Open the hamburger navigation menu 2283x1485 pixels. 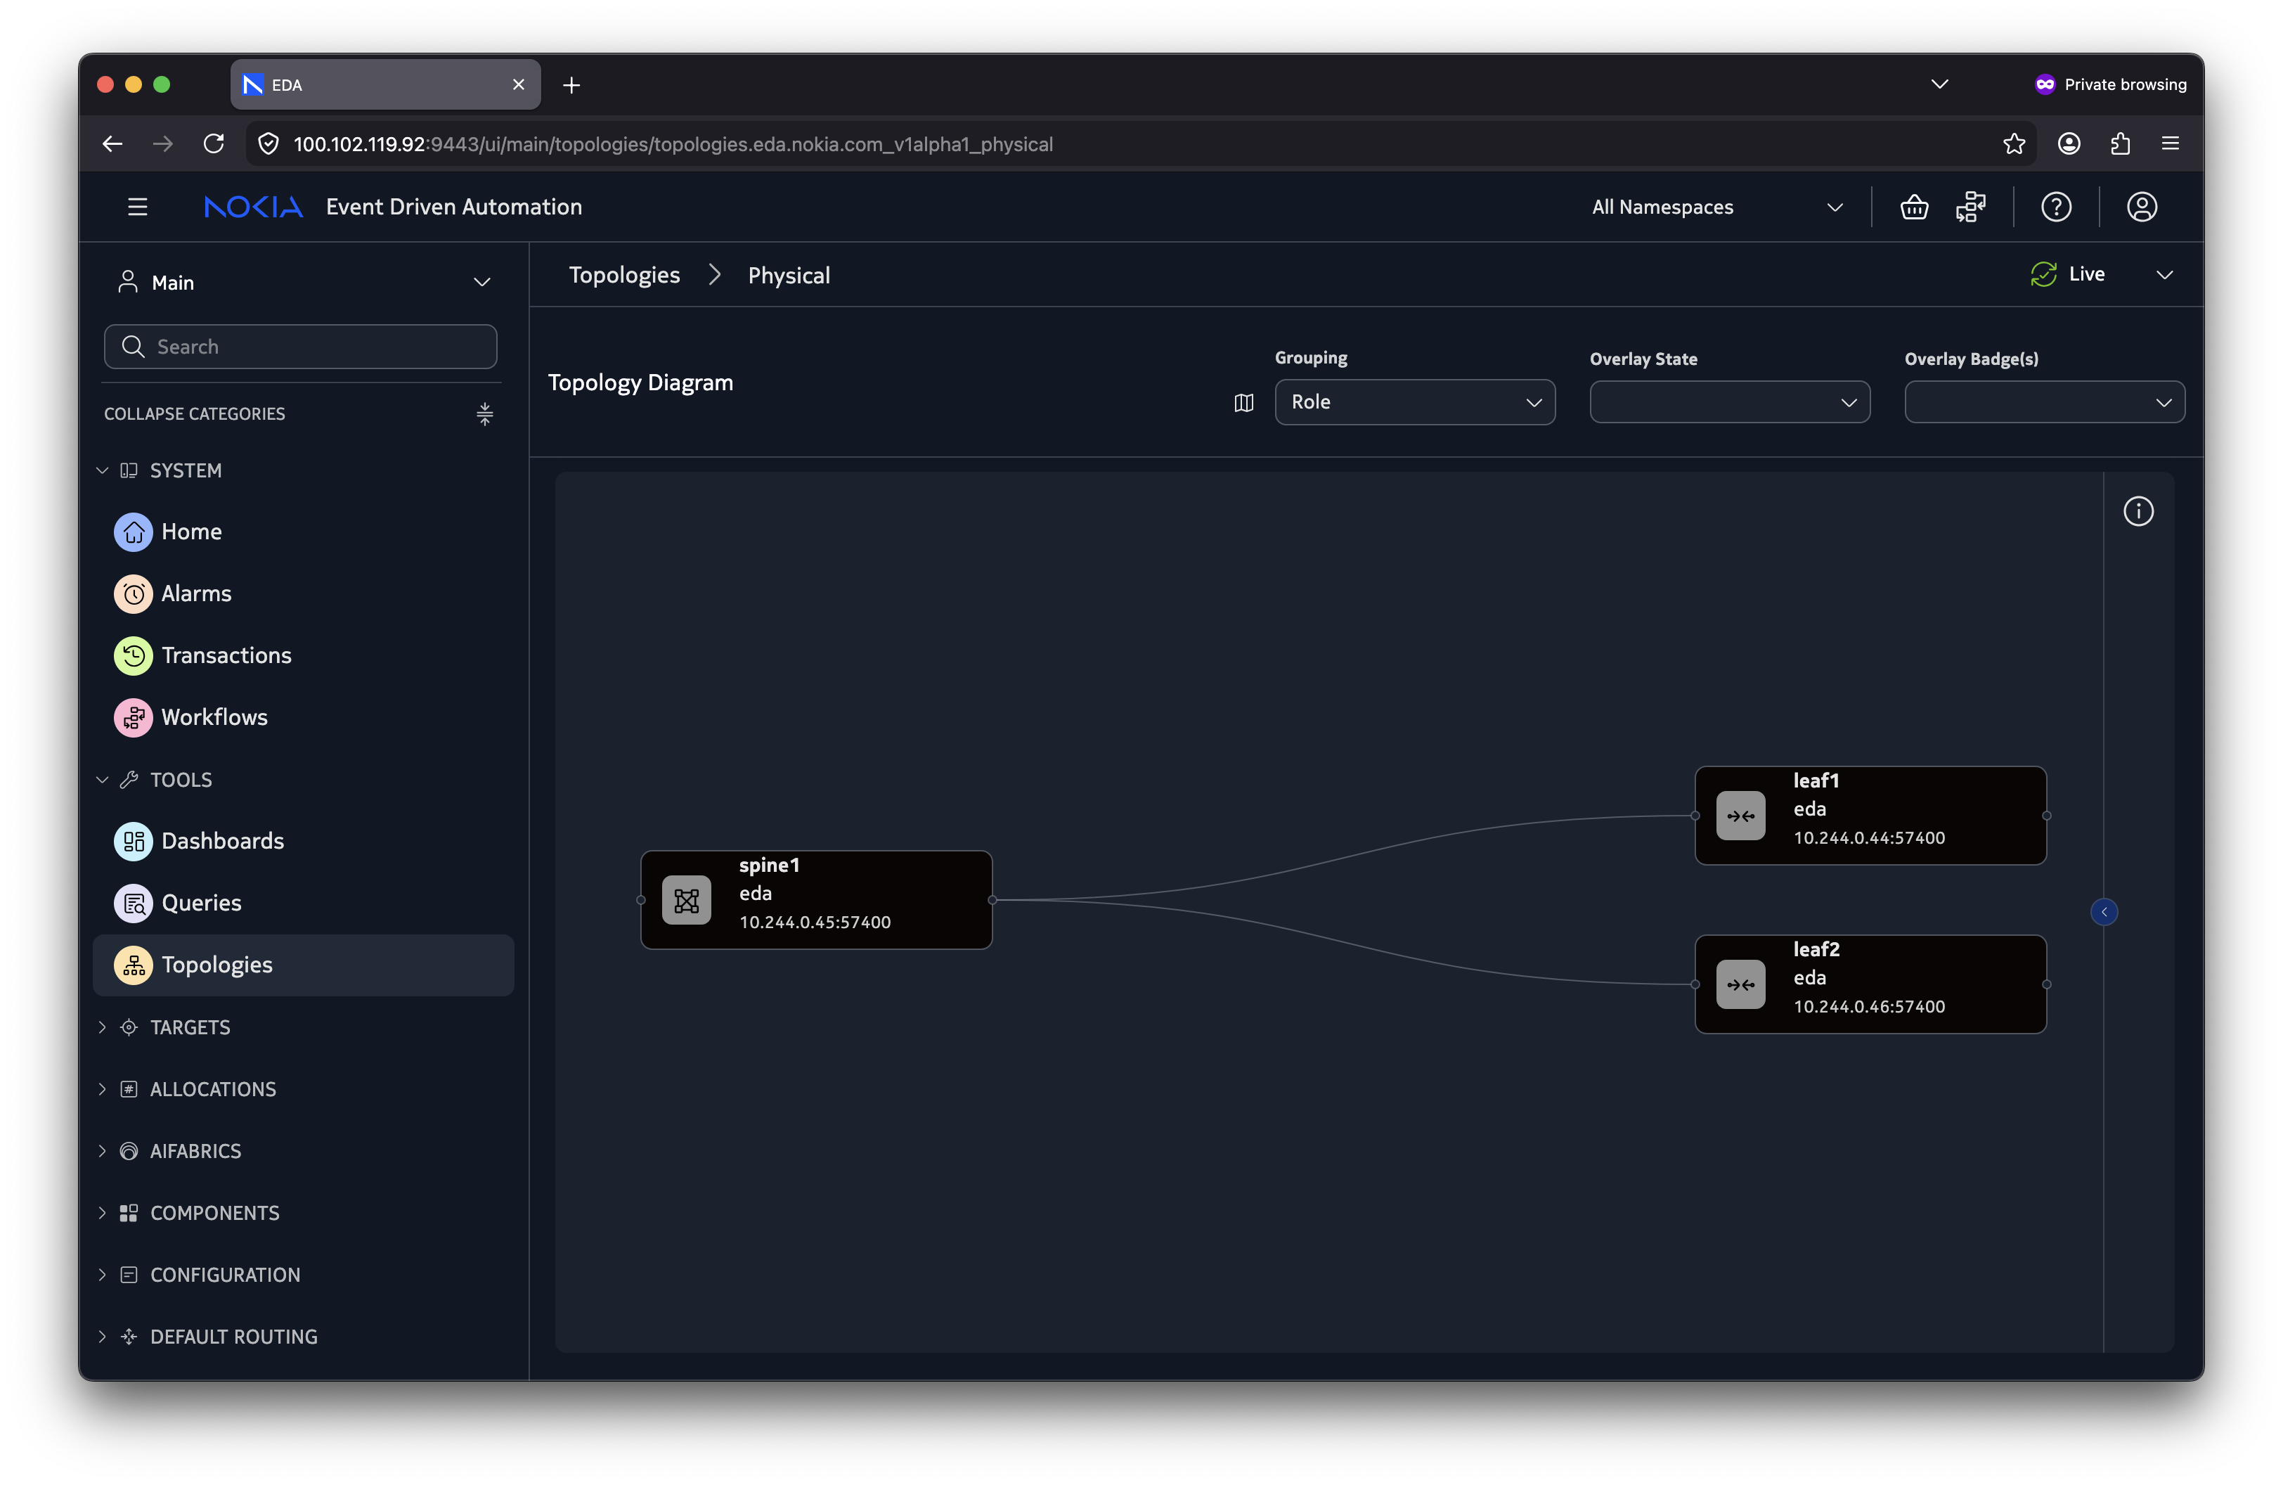click(137, 207)
